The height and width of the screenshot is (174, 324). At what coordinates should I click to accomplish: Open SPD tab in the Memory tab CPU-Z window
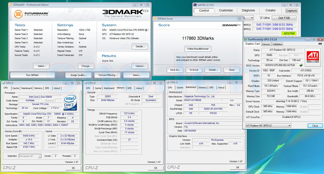[130, 88]
